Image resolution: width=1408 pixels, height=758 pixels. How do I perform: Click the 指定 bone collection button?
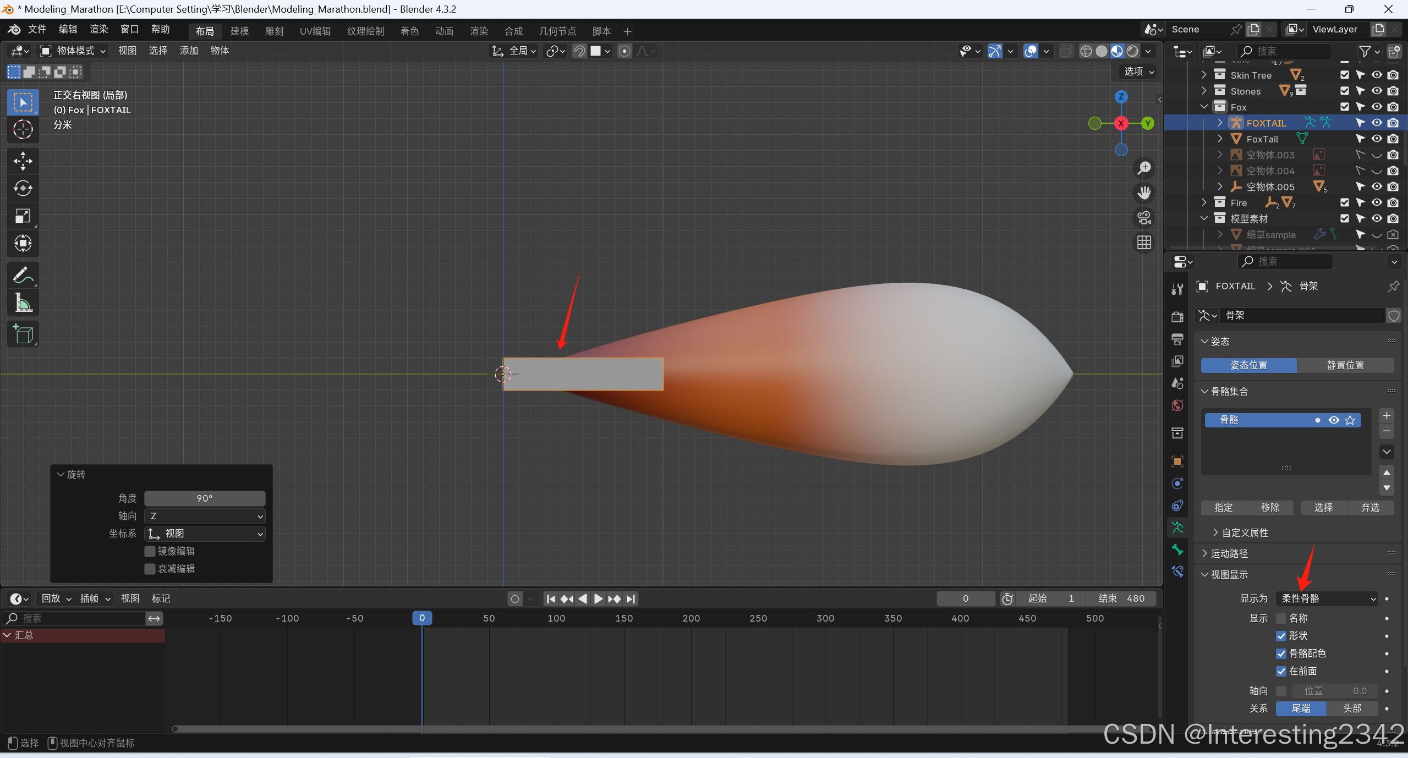[1223, 508]
